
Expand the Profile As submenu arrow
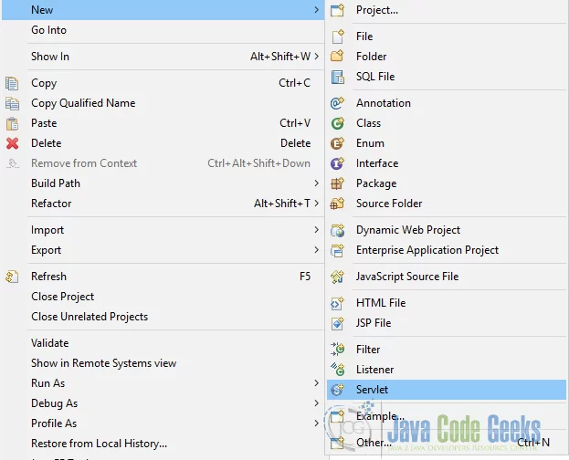tap(316, 423)
